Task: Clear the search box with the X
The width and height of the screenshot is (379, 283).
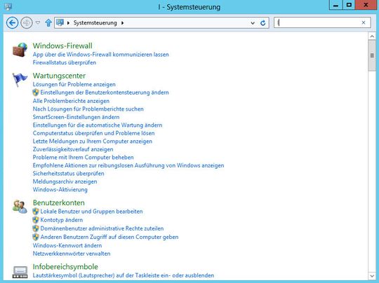Action: pos(364,22)
